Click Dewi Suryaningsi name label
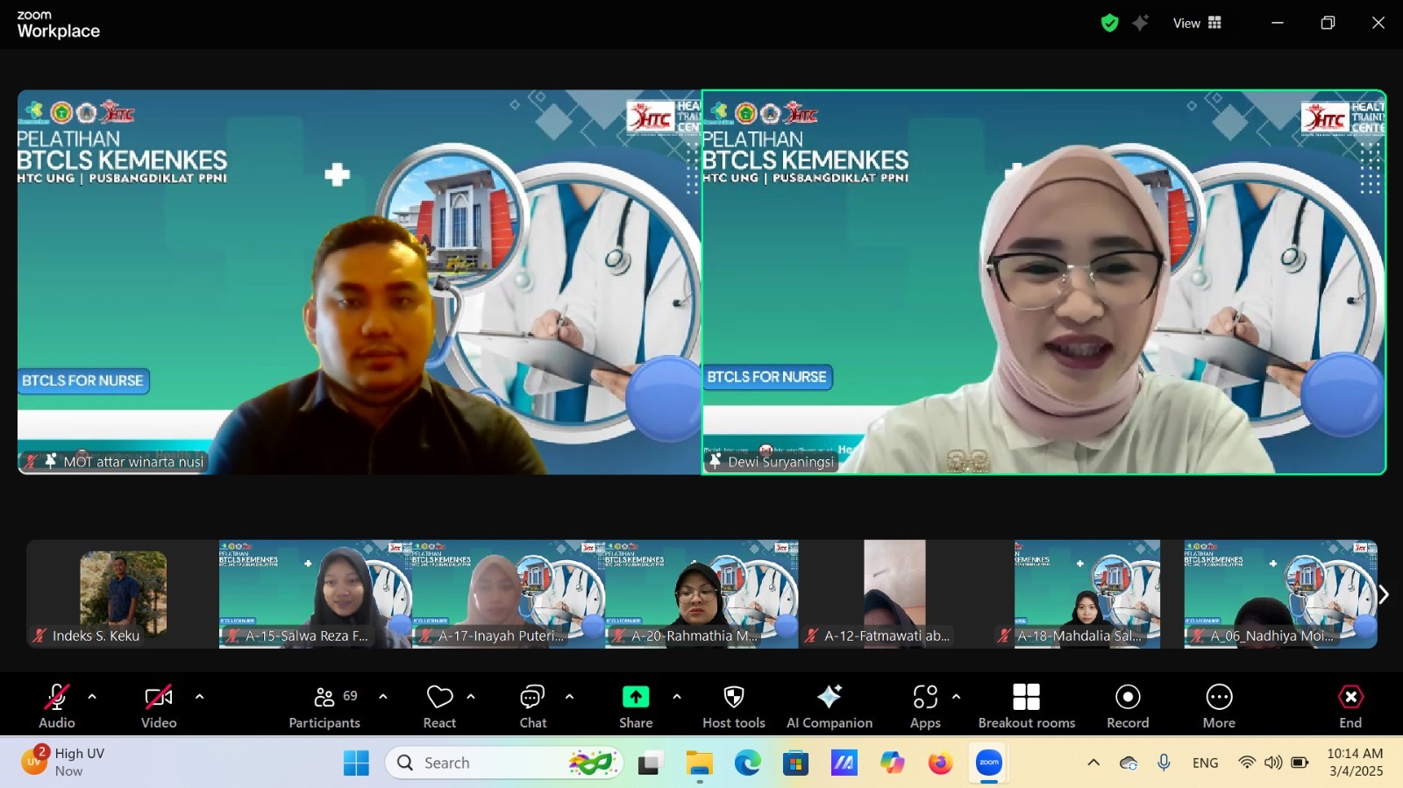This screenshot has height=788, width=1403. pos(780,462)
